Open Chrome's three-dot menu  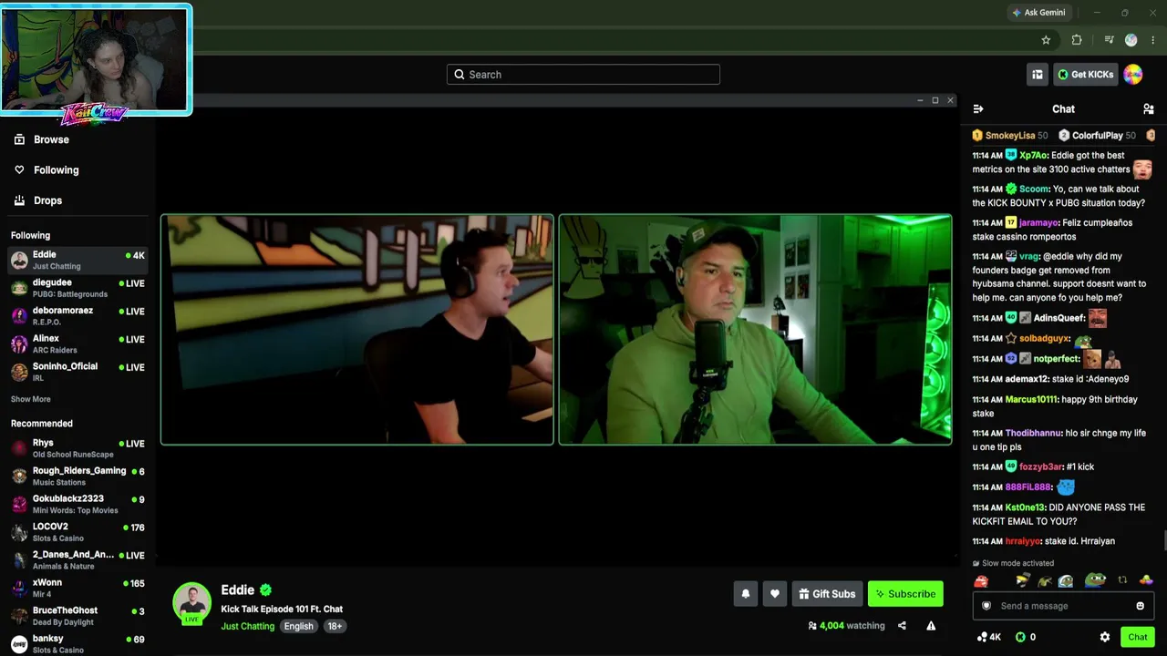[1153, 40]
